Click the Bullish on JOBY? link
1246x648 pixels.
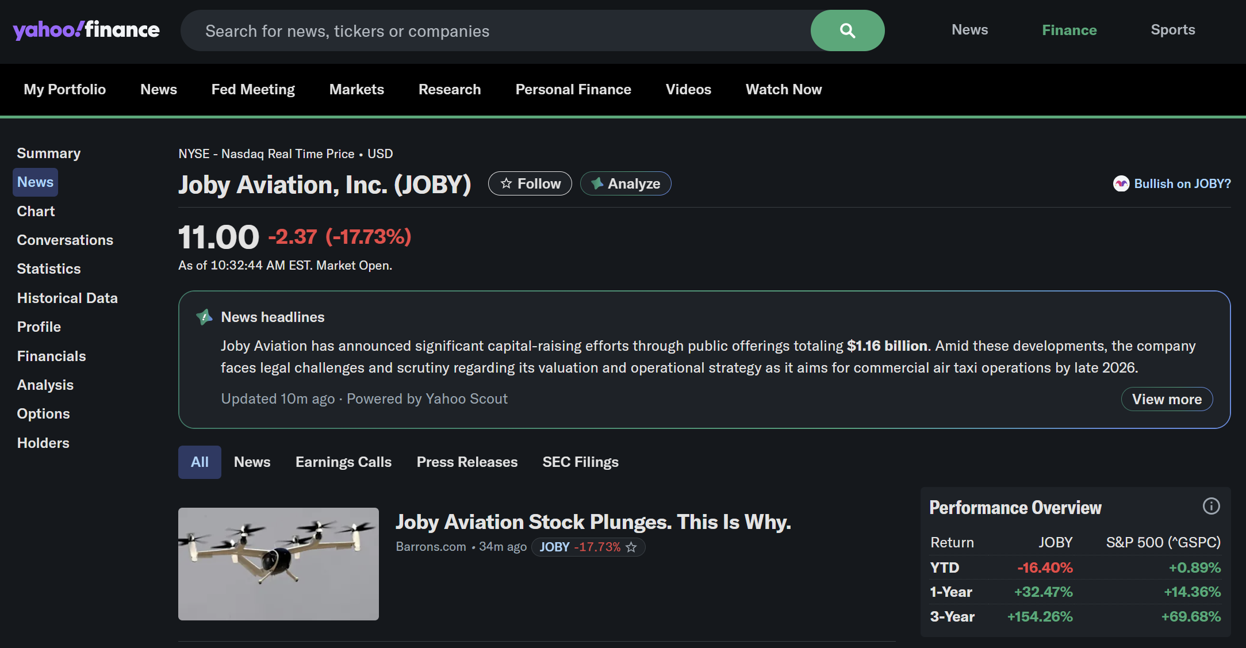(x=1182, y=183)
